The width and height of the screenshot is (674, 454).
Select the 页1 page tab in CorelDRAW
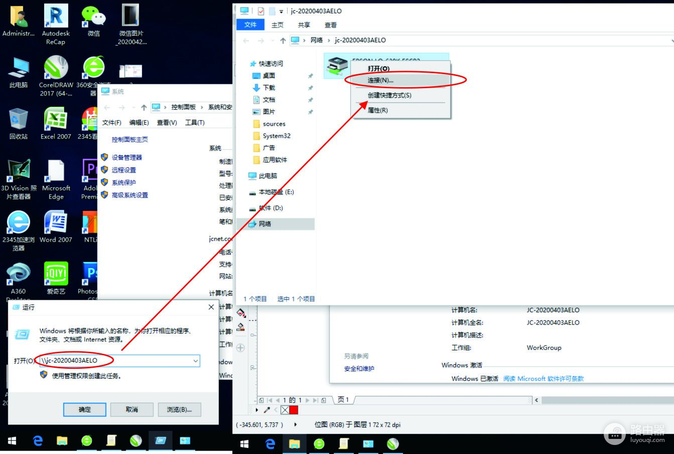343,400
